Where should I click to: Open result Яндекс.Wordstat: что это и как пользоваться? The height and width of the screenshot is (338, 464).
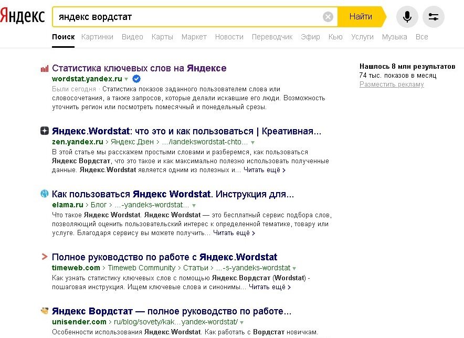click(x=186, y=131)
